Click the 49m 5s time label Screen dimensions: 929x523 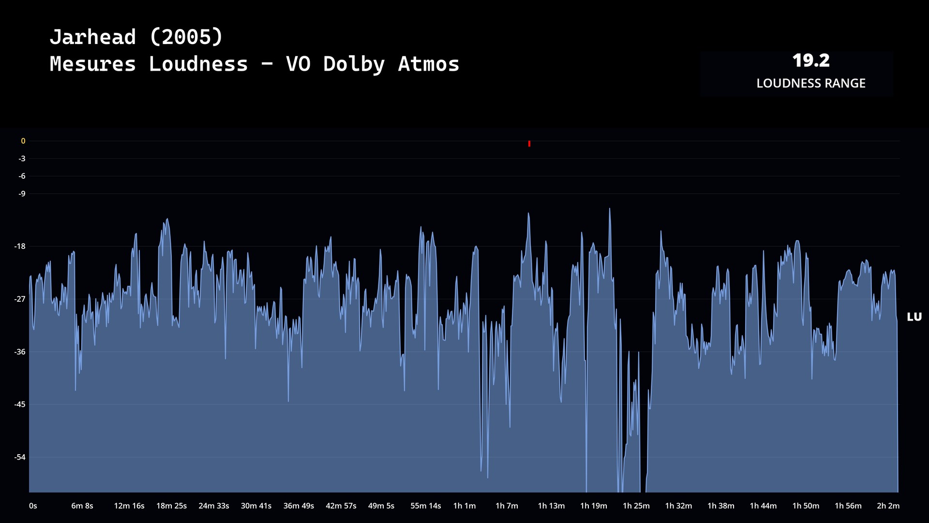pyautogui.click(x=381, y=506)
